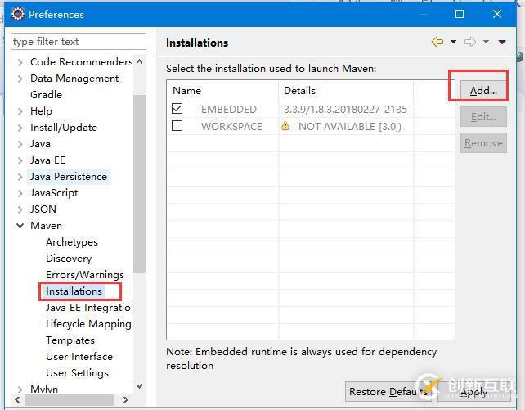525x410 pixels.
Task: Click the Remove button
Action: pos(483,143)
